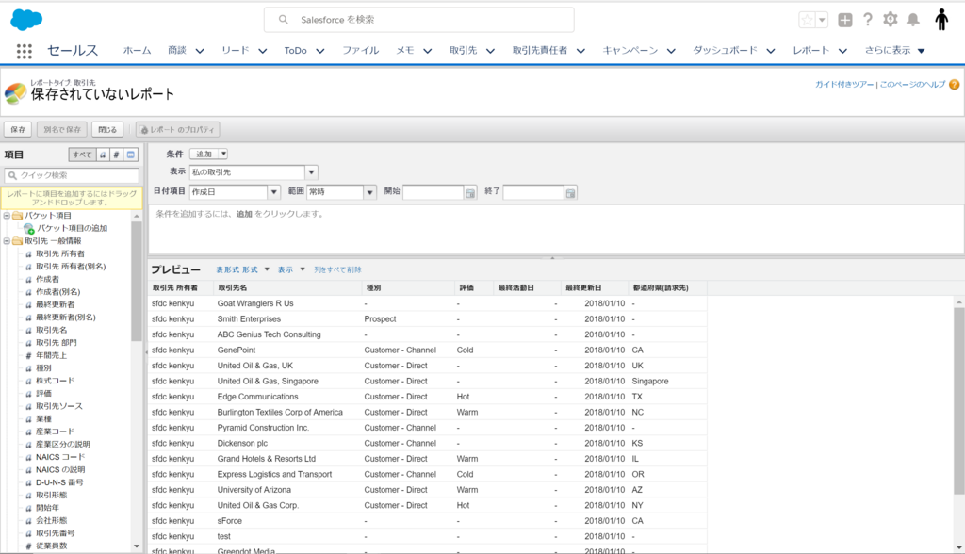Filter fields by text type icon
This screenshot has height=554, width=965.
pyautogui.click(x=103, y=155)
